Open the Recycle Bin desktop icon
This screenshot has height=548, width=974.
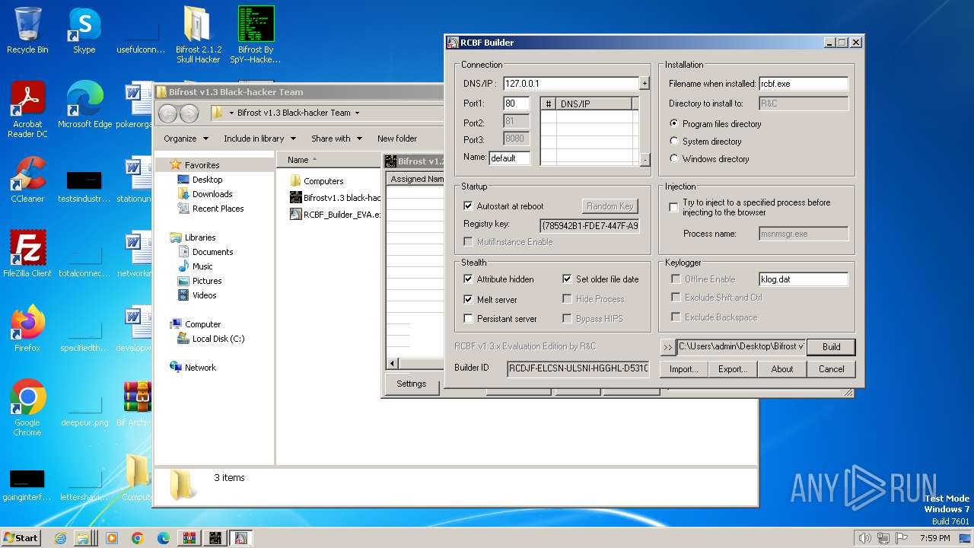coord(27,30)
